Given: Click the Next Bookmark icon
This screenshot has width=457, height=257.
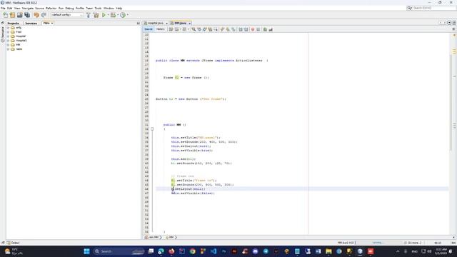Looking at the screenshot, I should tap(228, 29).
